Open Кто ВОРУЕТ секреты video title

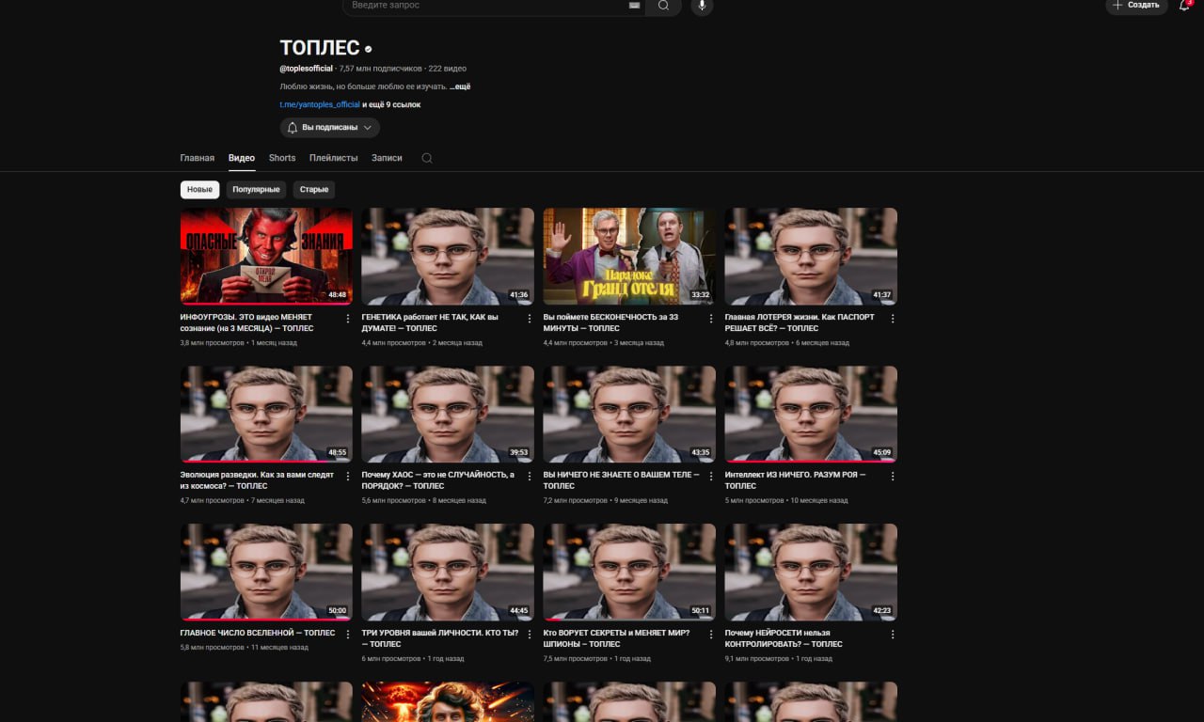(x=617, y=638)
